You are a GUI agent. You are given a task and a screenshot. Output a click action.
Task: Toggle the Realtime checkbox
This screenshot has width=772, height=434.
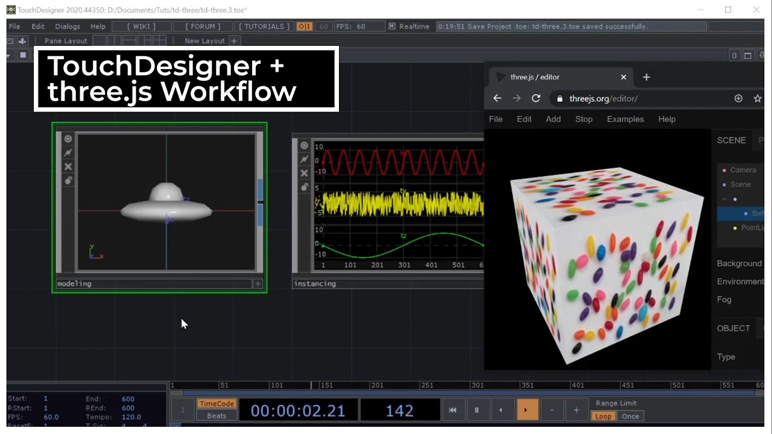[392, 27]
